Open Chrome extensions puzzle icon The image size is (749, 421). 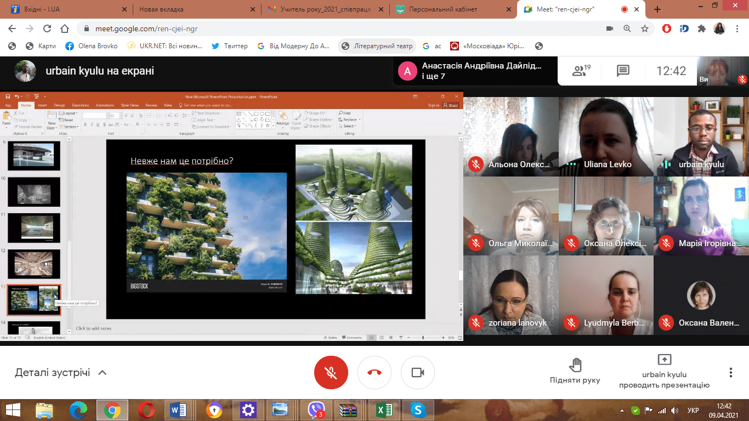tap(701, 29)
